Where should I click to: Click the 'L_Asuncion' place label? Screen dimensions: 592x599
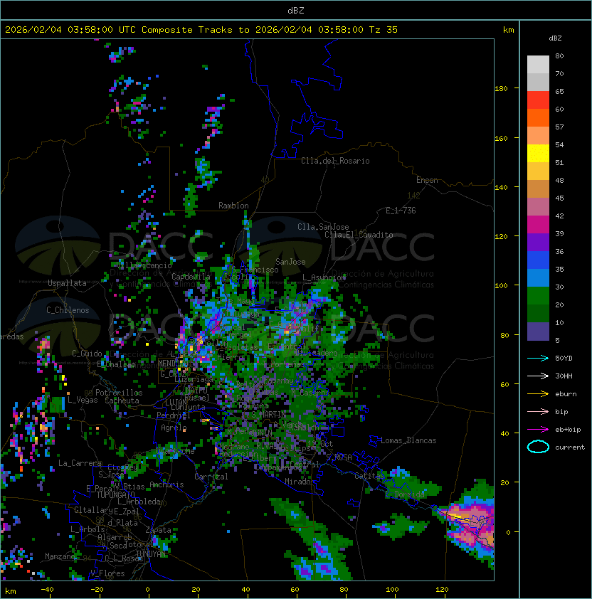pos(324,277)
